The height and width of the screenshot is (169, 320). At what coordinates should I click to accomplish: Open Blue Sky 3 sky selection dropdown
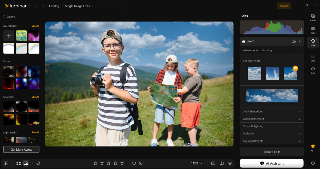click(272, 96)
